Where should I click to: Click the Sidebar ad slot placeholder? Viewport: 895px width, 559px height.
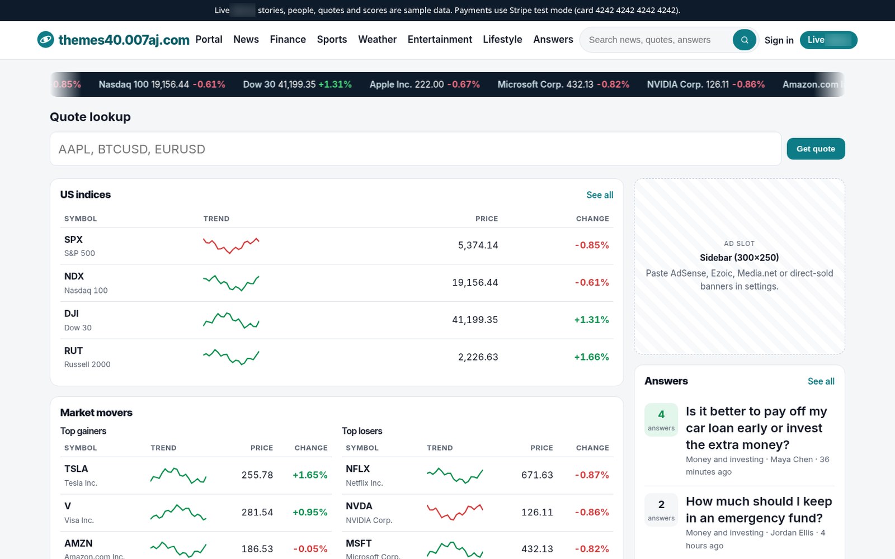pos(739,266)
